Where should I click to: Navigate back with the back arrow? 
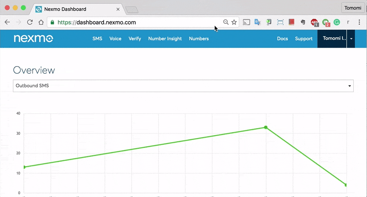point(7,22)
